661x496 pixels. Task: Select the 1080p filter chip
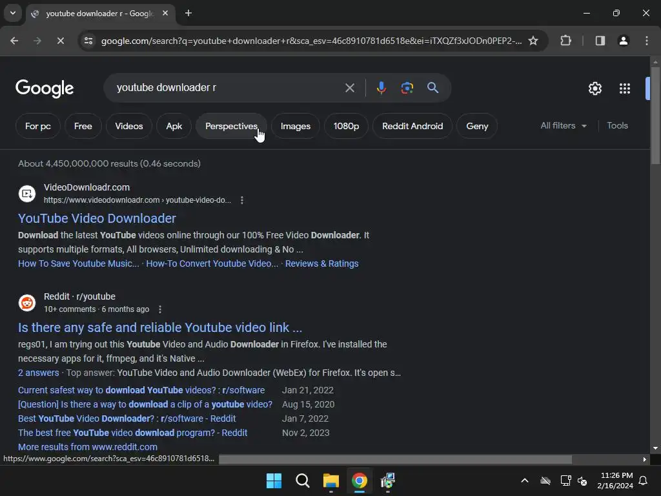pyautogui.click(x=346, y=126)
